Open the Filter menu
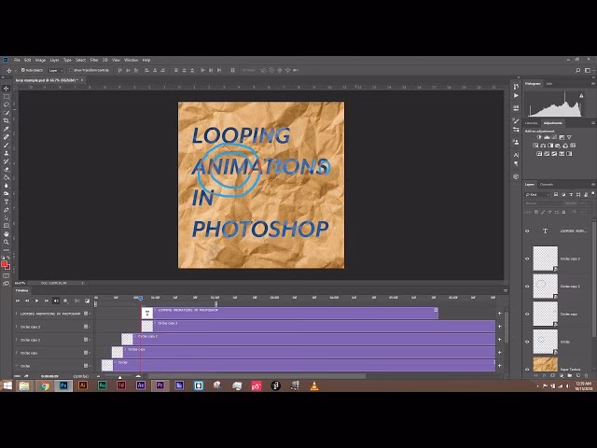This screenshot has width=597, height=448. (94, 60)
